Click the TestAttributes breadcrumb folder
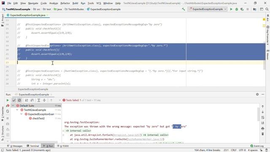This screenshot has width=270, height=152. (74, 9)
